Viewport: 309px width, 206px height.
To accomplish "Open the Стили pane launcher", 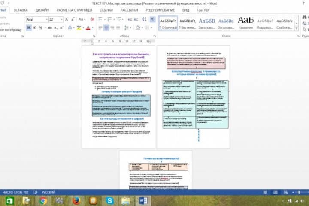I will (298, 36).
